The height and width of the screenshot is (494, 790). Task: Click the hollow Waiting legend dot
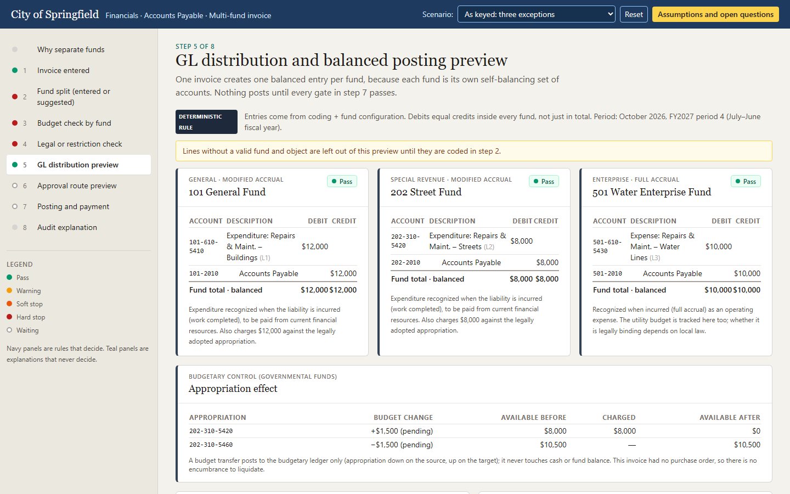pos(9,330)
